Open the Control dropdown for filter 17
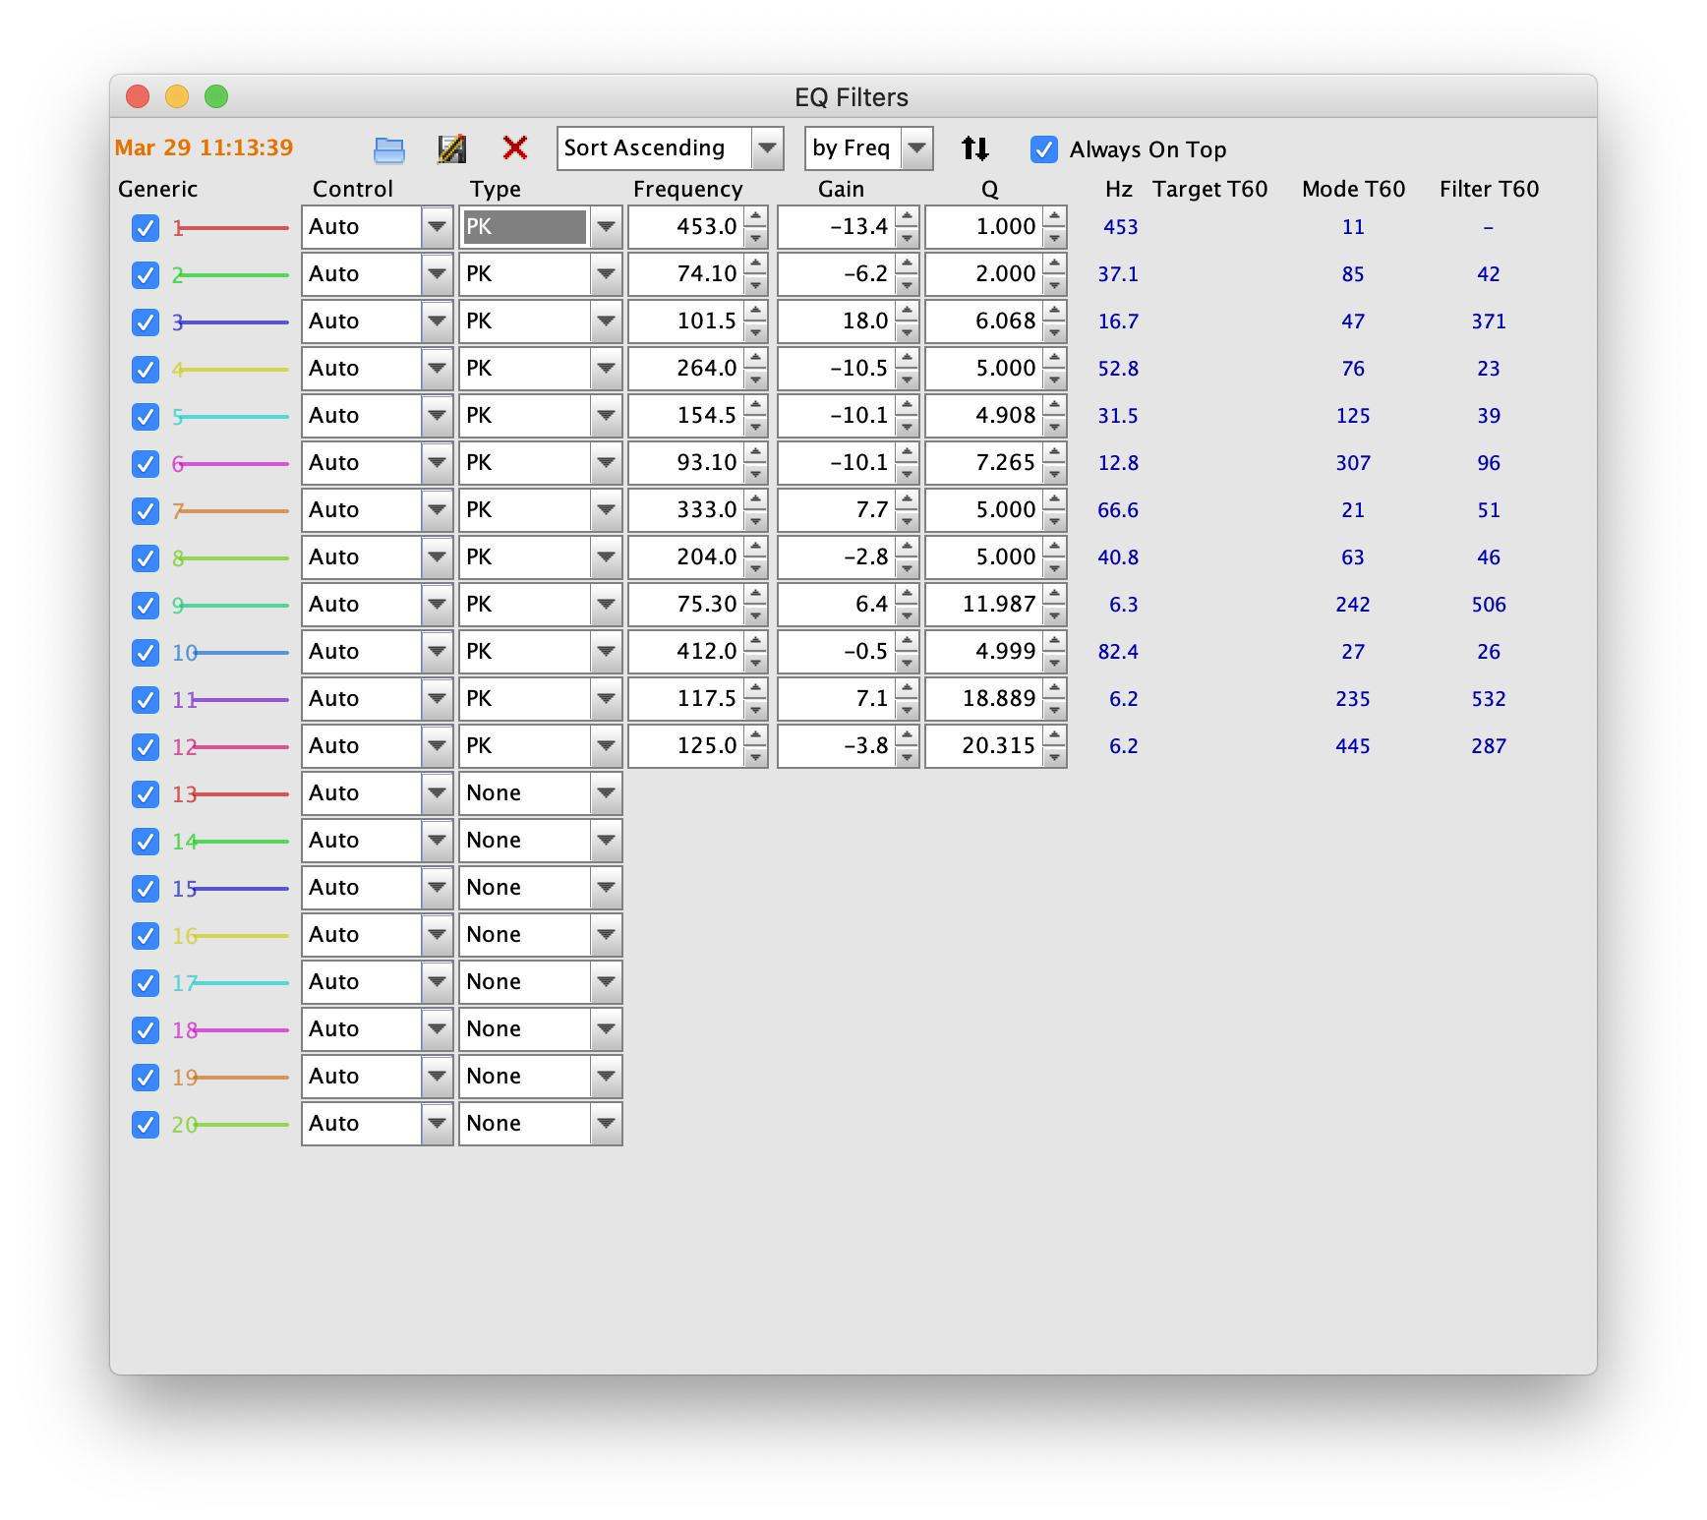 click(378, 982)
